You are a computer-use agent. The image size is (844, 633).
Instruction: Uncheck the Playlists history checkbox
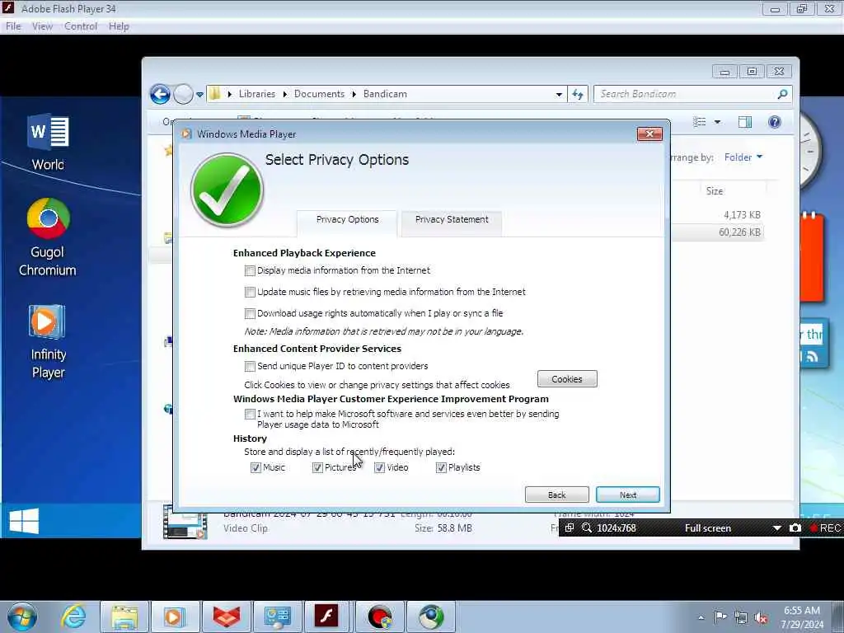(441, 468)
